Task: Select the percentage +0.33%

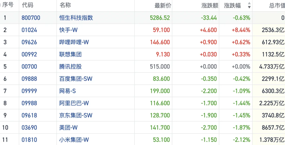Action: tap(241, 54)
